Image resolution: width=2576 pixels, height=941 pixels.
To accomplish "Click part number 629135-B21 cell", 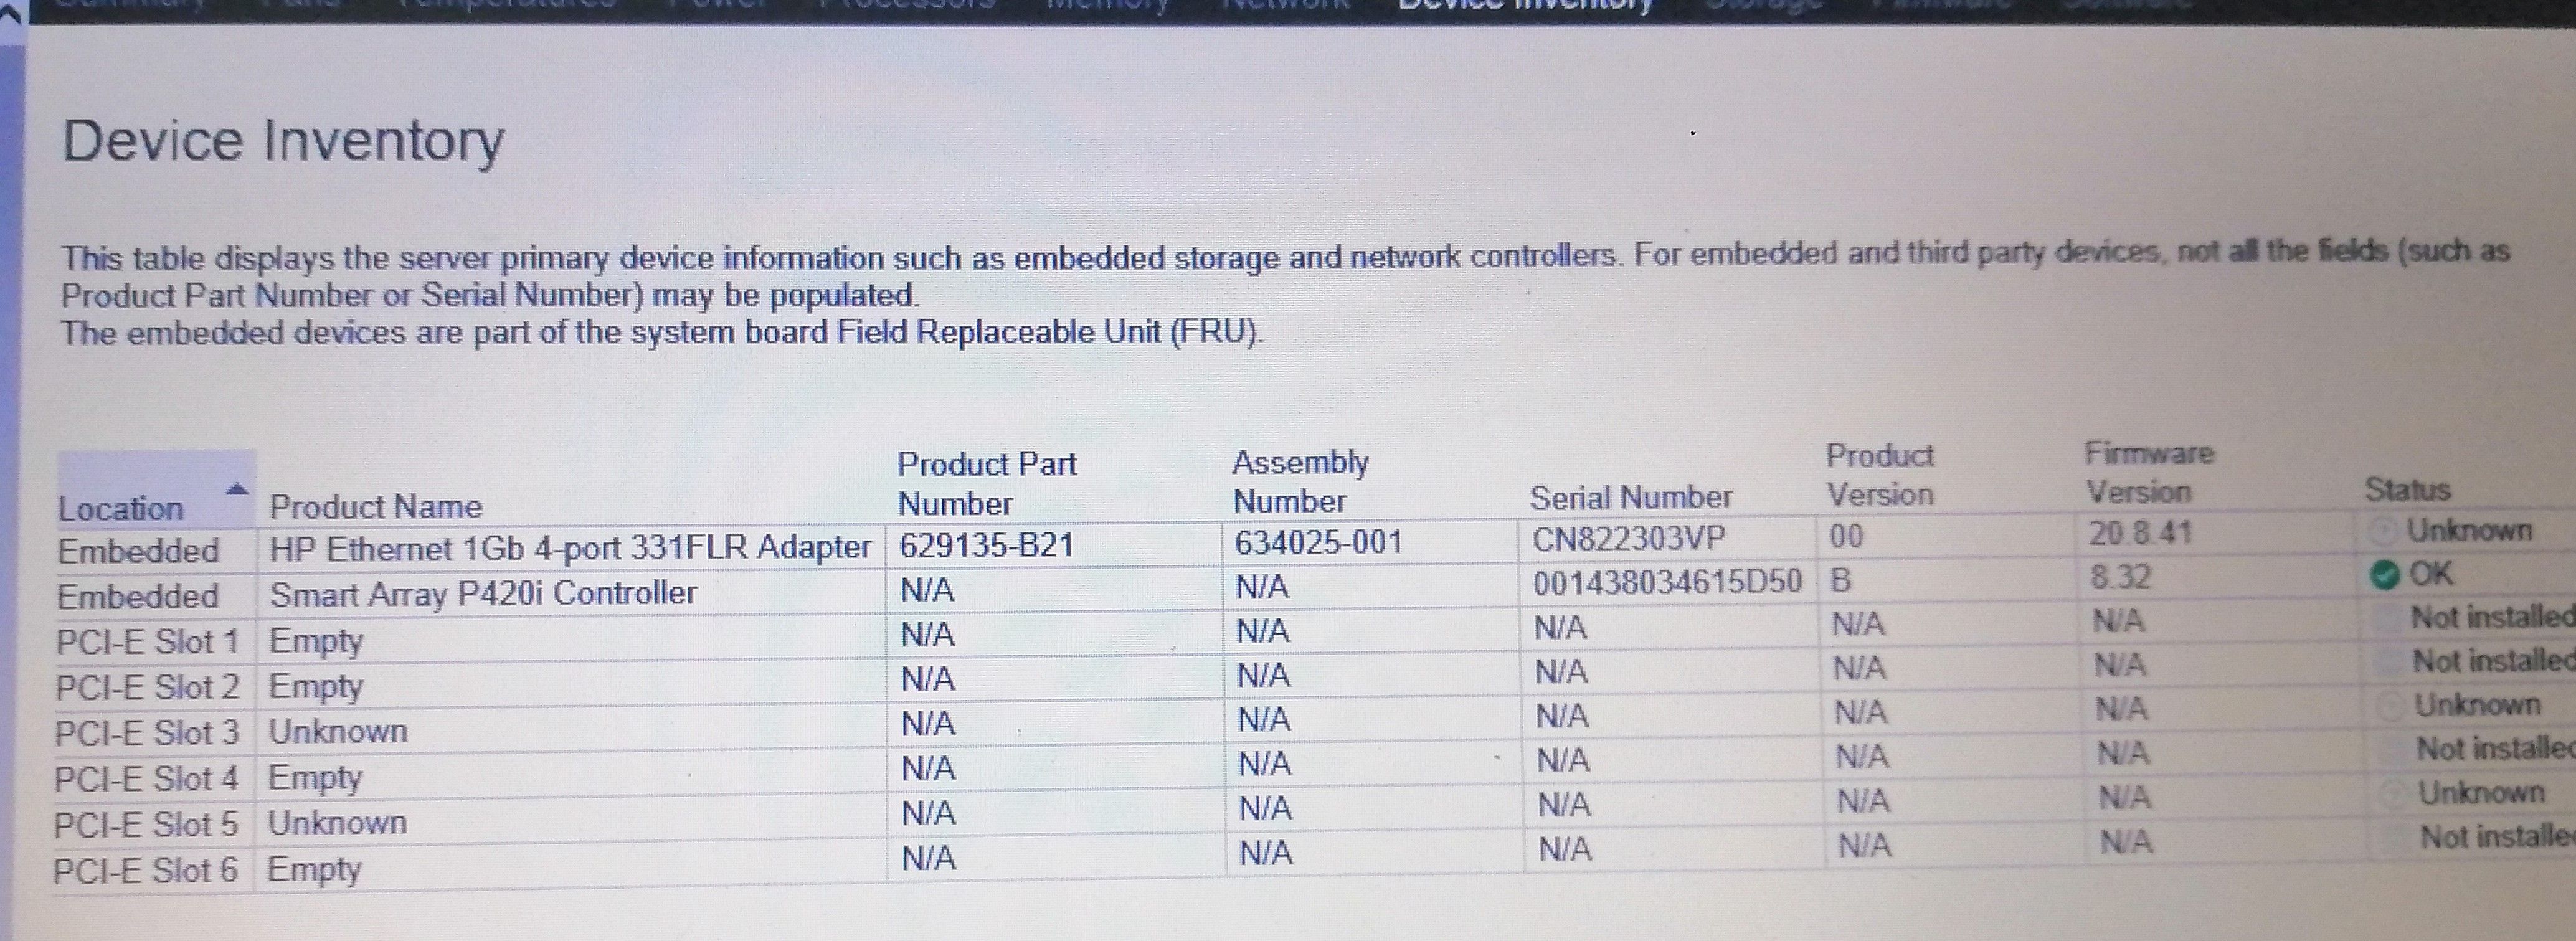I will click(986, 545).
